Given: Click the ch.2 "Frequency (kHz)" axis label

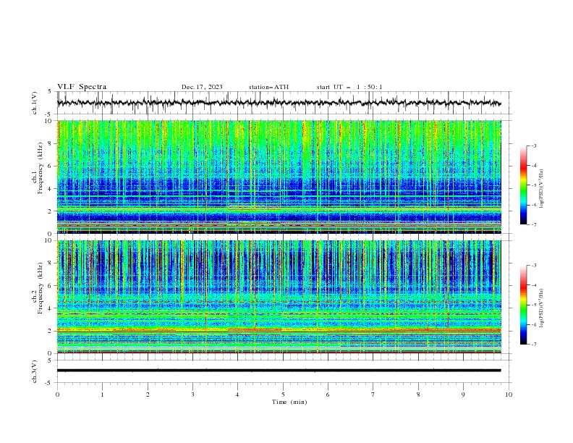Looking at the screenshot, I should pyautogui.click(x=40, y=288).
